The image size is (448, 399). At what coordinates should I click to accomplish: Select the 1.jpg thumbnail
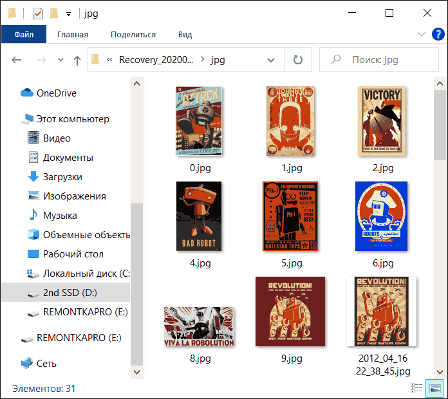(x=290, y=121)
